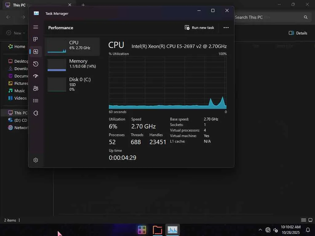Click the muted volume tray icon

coord(276,230)
